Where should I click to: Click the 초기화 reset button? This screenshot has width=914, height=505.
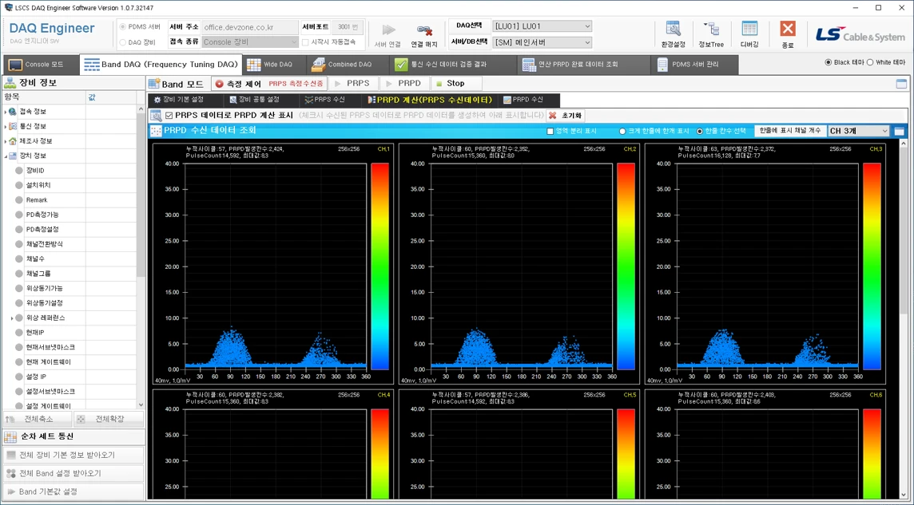pos(566,115)
